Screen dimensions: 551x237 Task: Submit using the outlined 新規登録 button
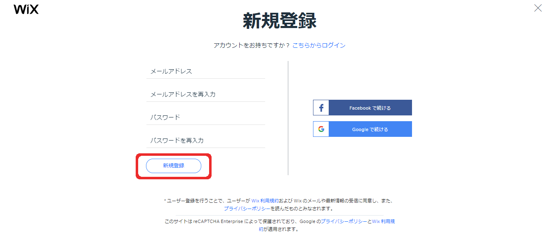click(x=174, y=166)
